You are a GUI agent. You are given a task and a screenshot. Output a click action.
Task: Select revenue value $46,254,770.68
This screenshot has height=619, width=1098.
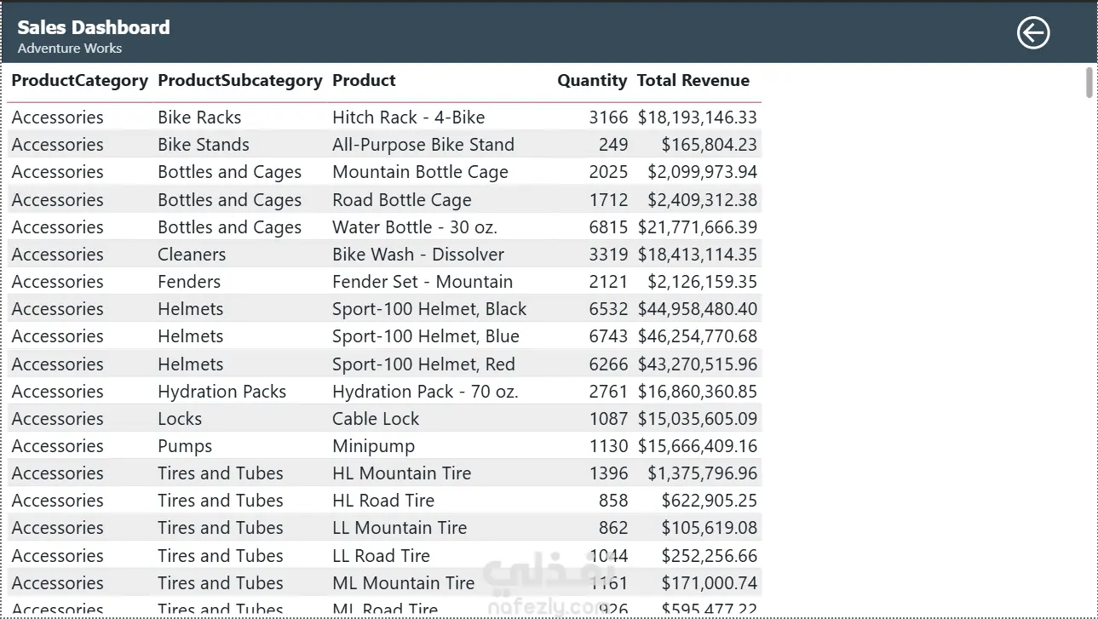697,336
